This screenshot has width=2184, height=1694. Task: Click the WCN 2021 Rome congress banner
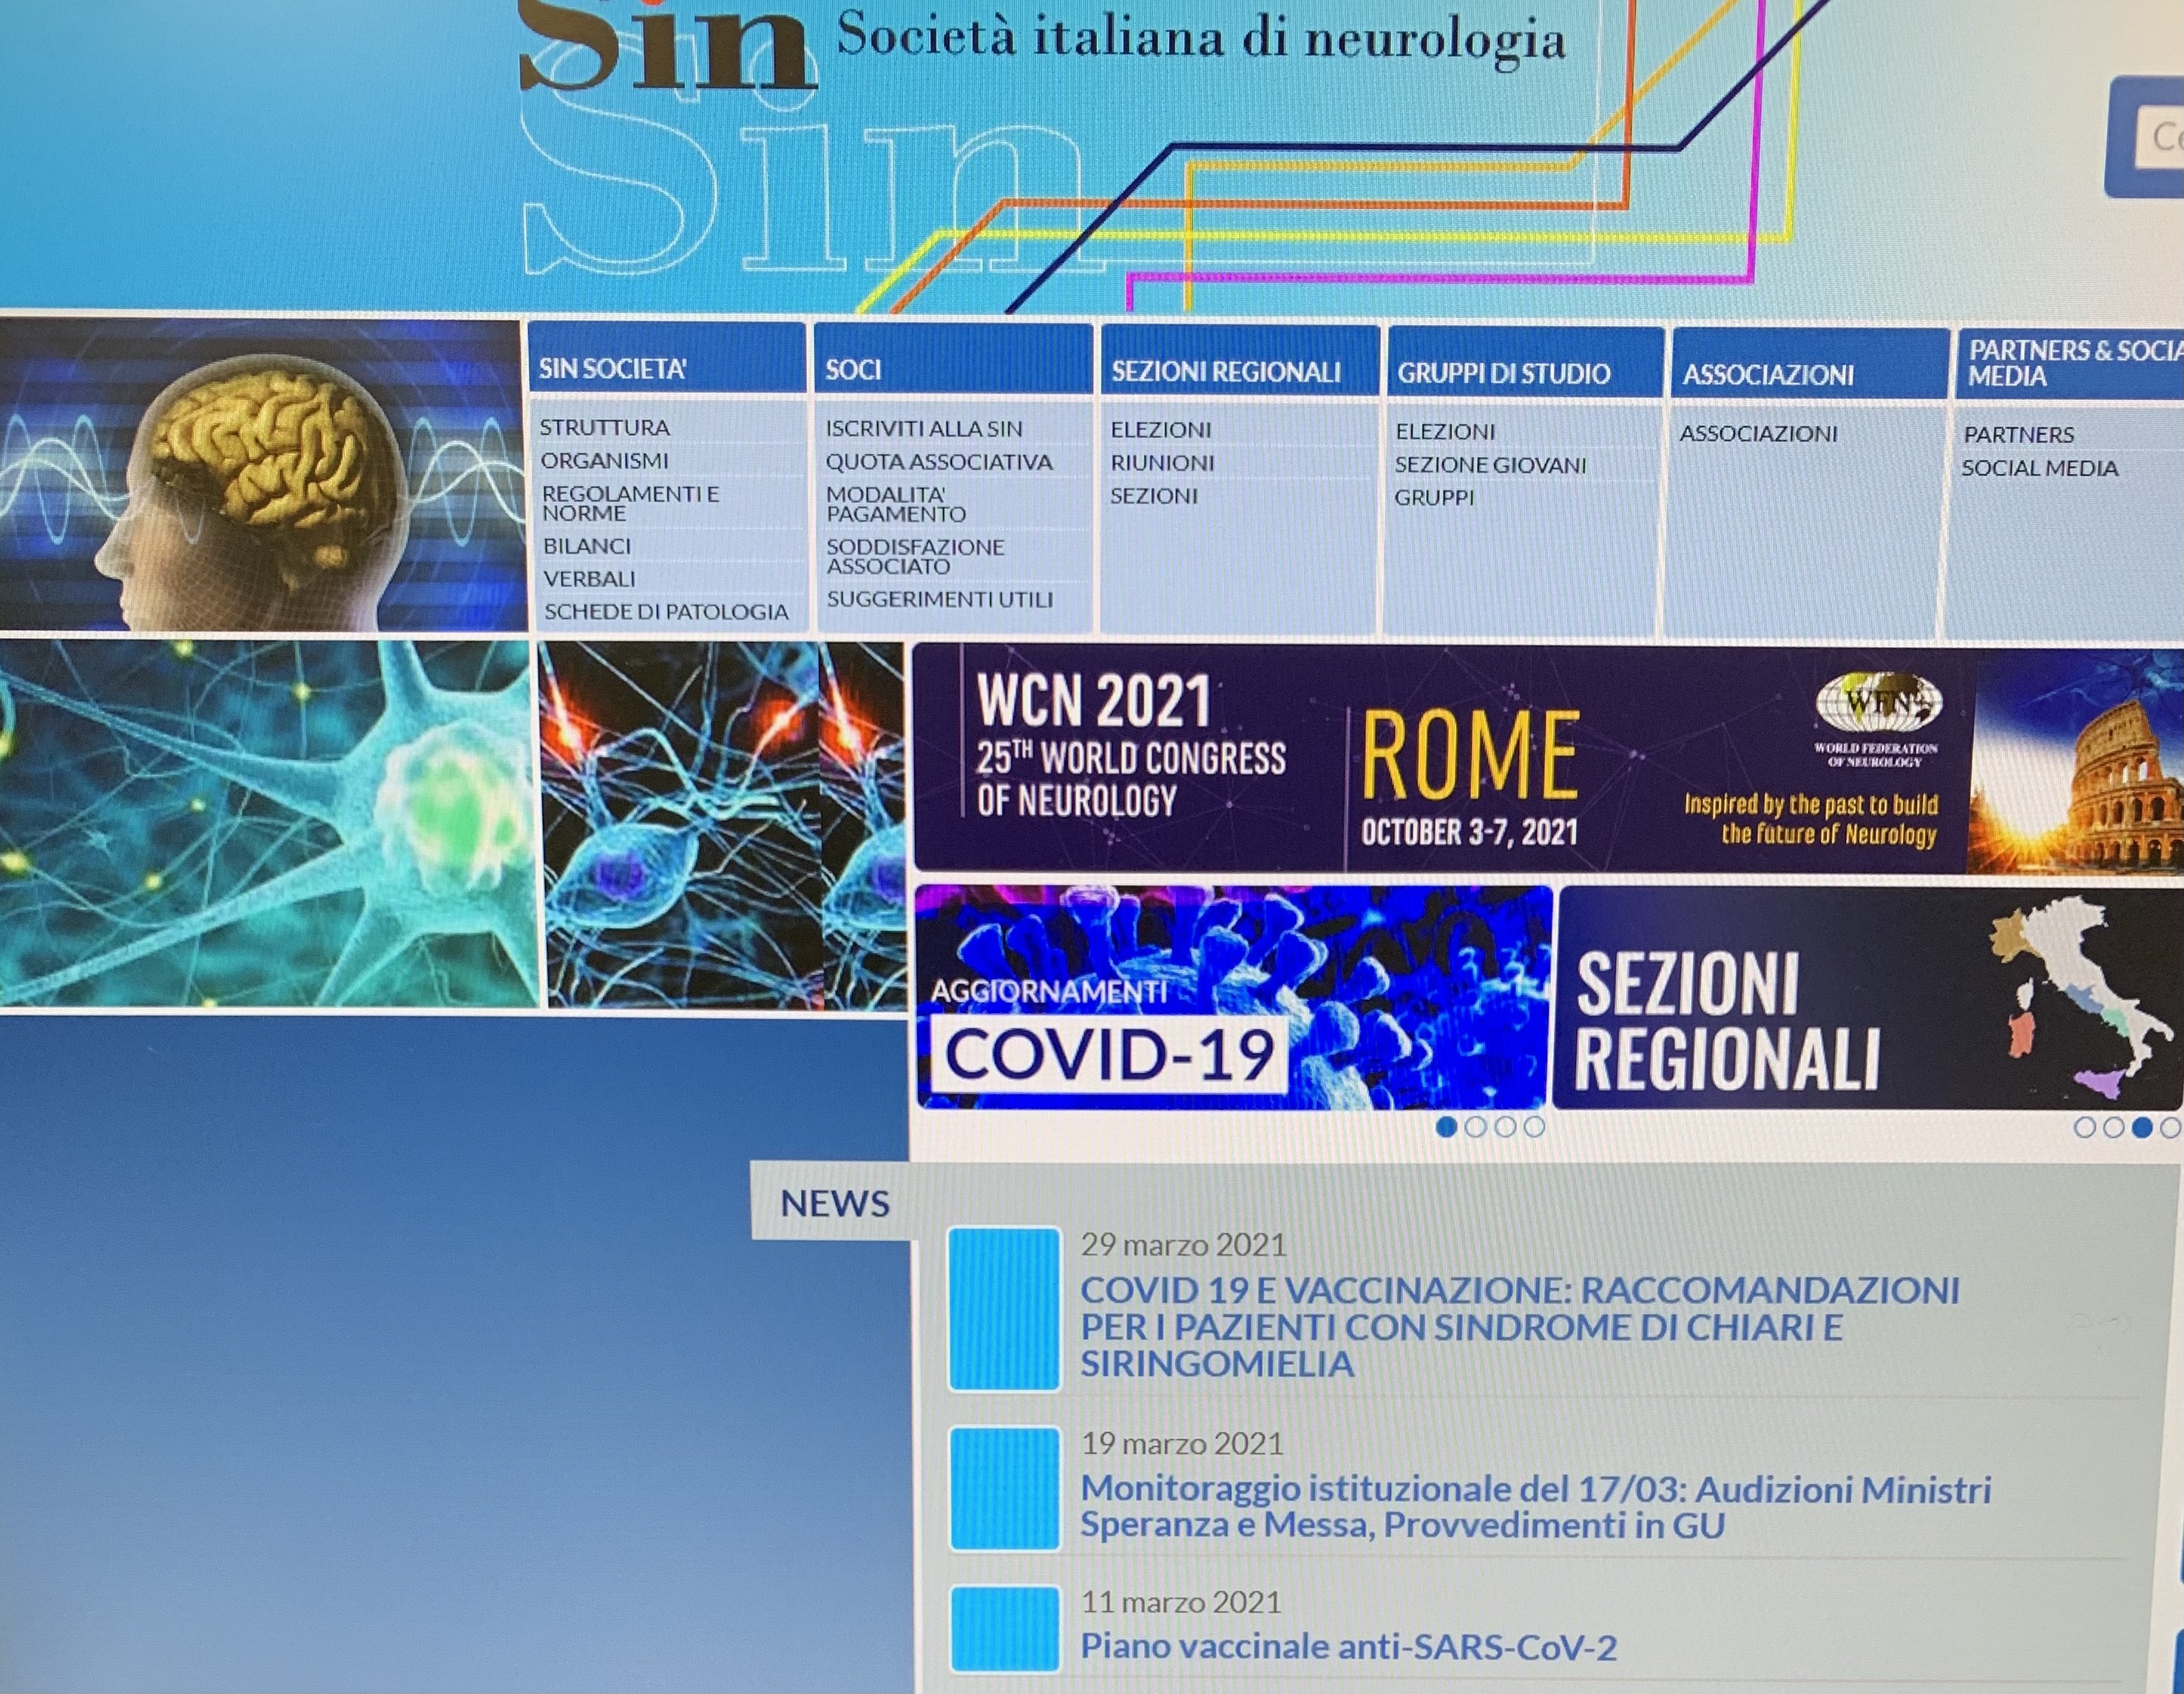[1548, 760]
